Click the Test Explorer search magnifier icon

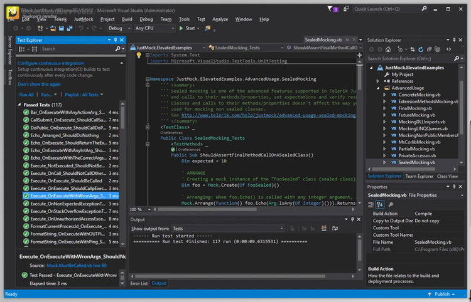pos(118,49)
